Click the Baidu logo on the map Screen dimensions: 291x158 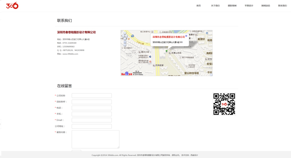point(127,74)
